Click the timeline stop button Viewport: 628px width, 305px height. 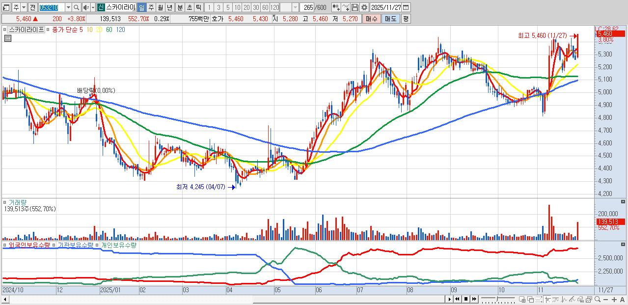pos(466,299)
